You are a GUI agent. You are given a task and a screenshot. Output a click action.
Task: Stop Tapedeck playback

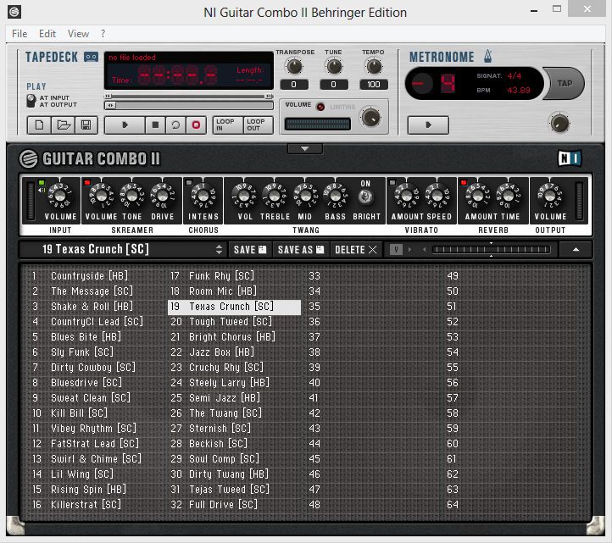pyautogui.click(x=155, y=125)
